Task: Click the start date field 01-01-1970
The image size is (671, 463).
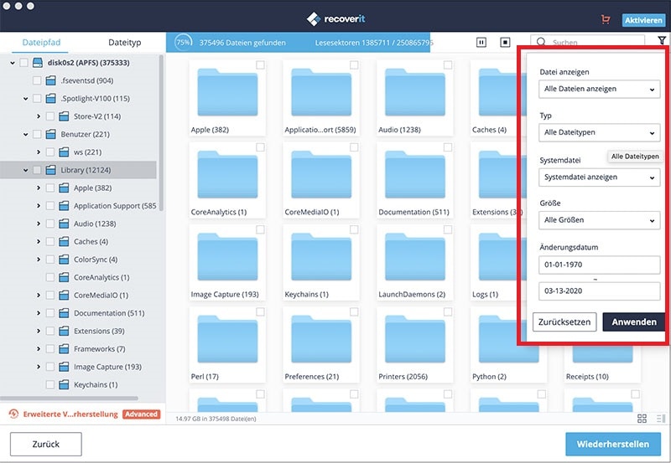Action: 599,265
